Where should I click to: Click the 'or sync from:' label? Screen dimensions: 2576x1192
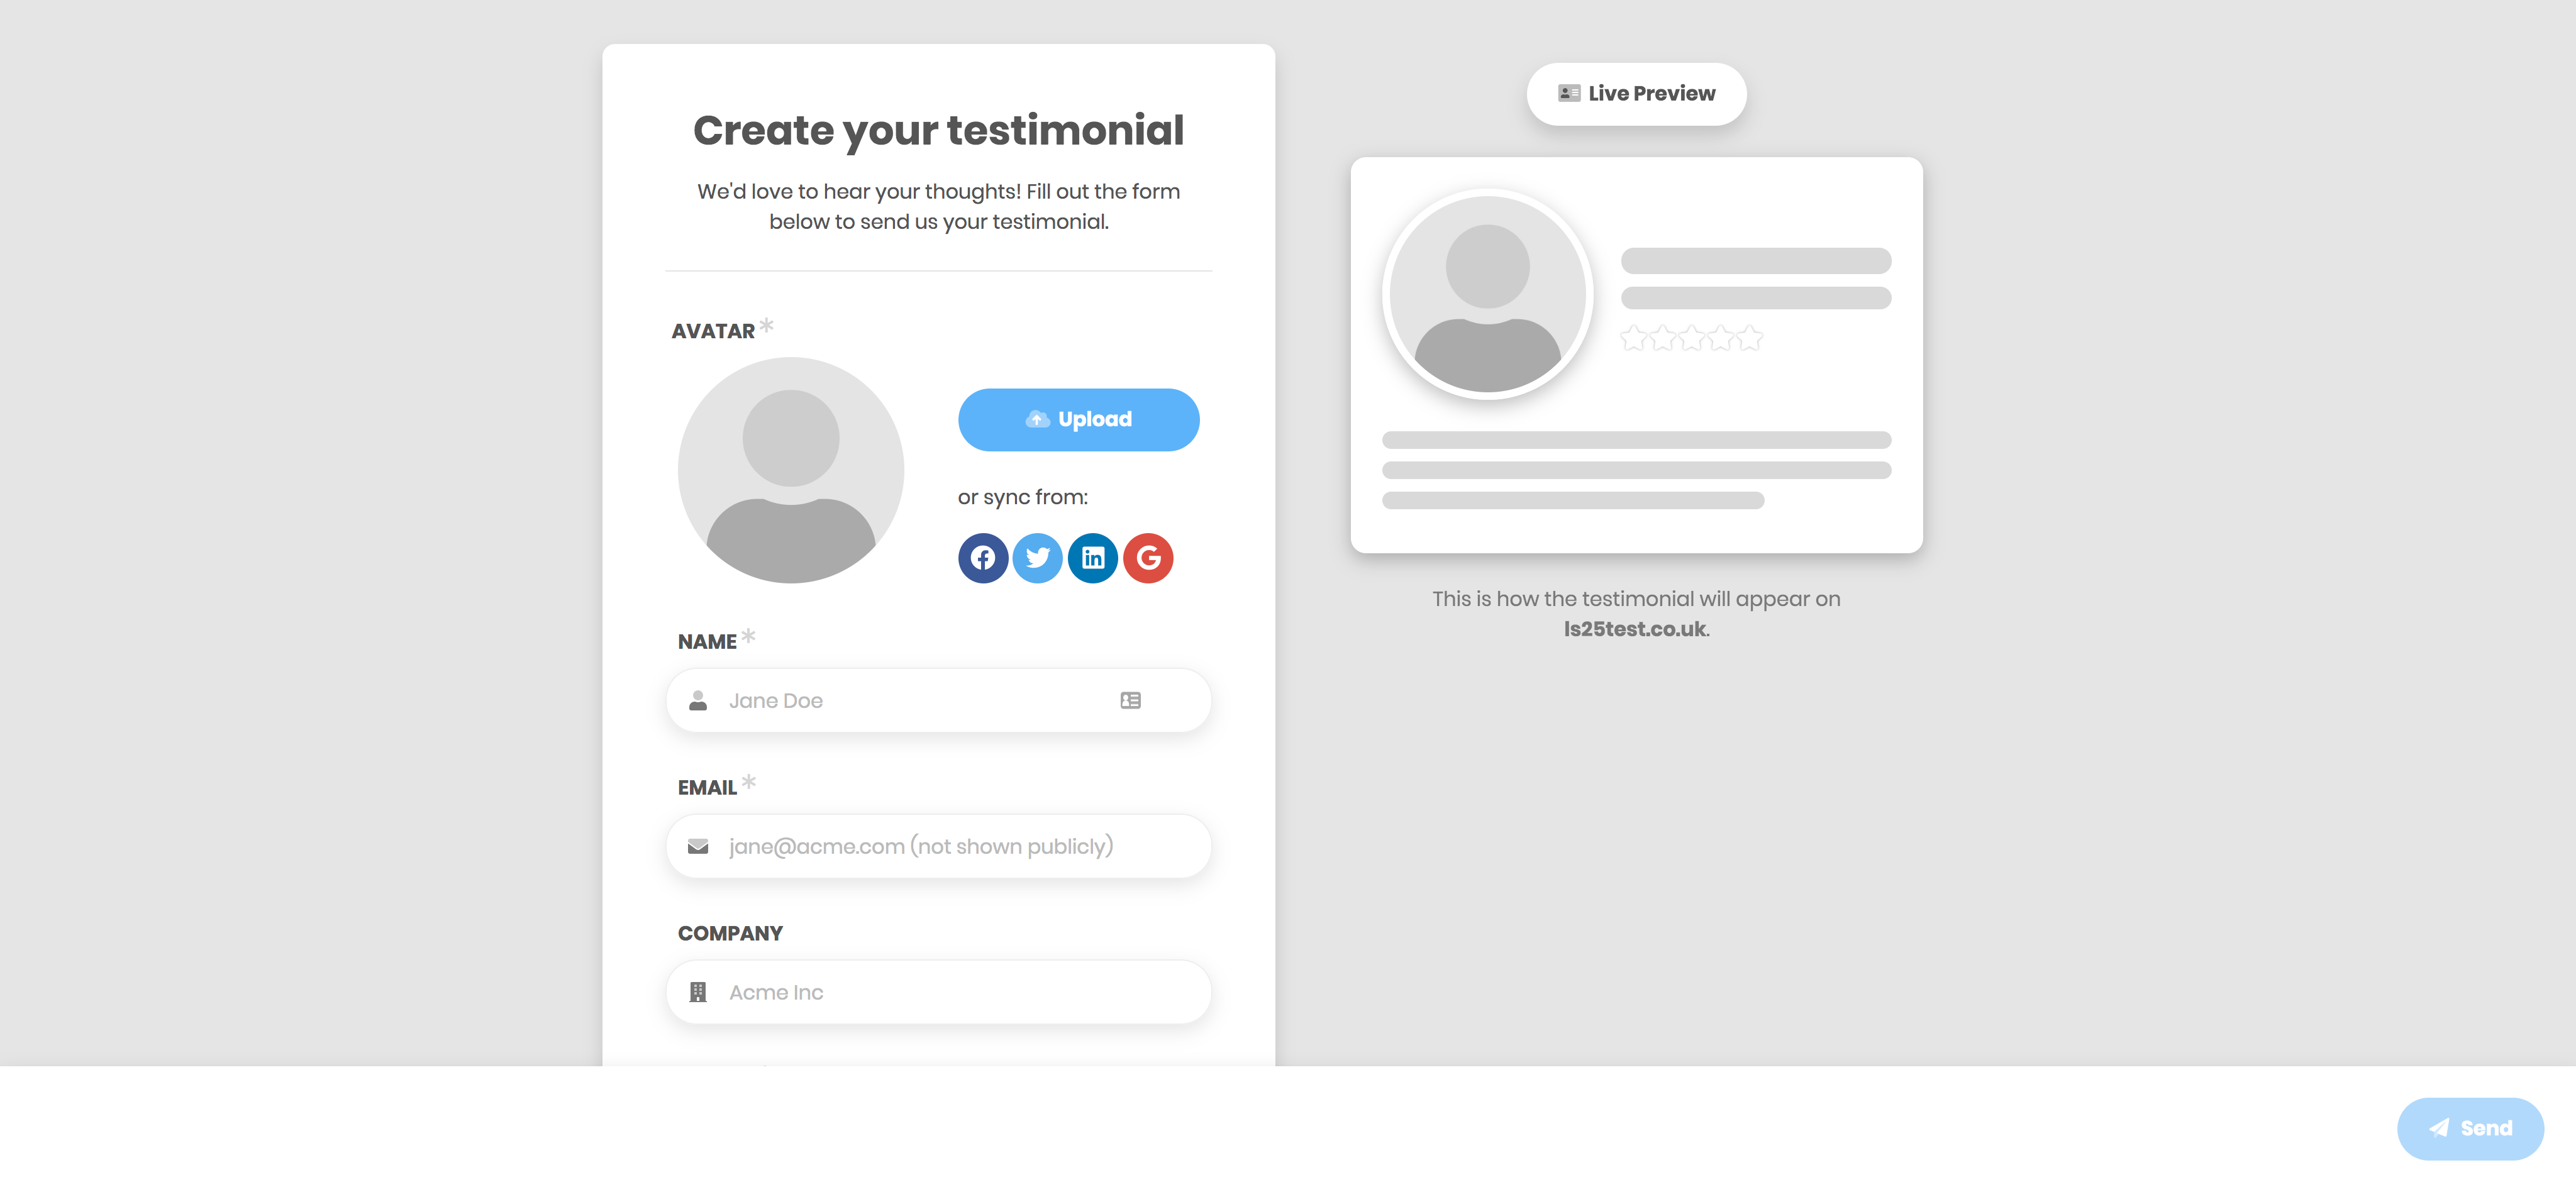pos(1022,498)
